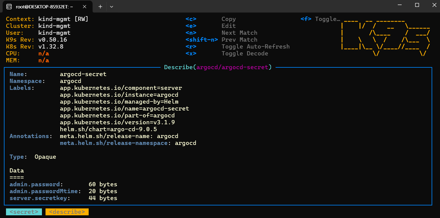Click the label app.kubernetes.io/component=server

(x=121, y=88)
